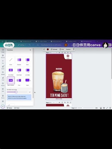Move Page 1 down arrow
Viewport: 112px width, 149px height.
pos(57,53)
